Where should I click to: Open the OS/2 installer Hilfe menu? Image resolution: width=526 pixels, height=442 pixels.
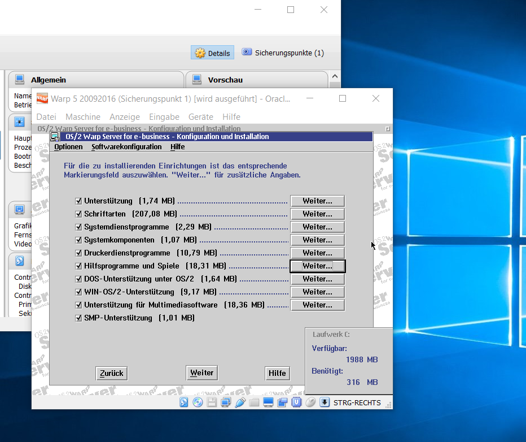[177, 147]
